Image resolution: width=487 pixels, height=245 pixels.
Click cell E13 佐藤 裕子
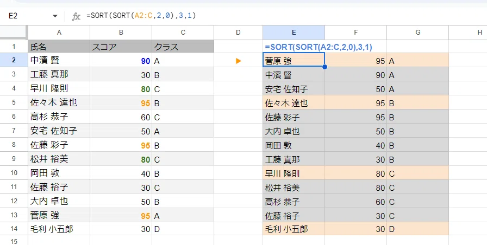pyautogui.click(x=294, y=216)
